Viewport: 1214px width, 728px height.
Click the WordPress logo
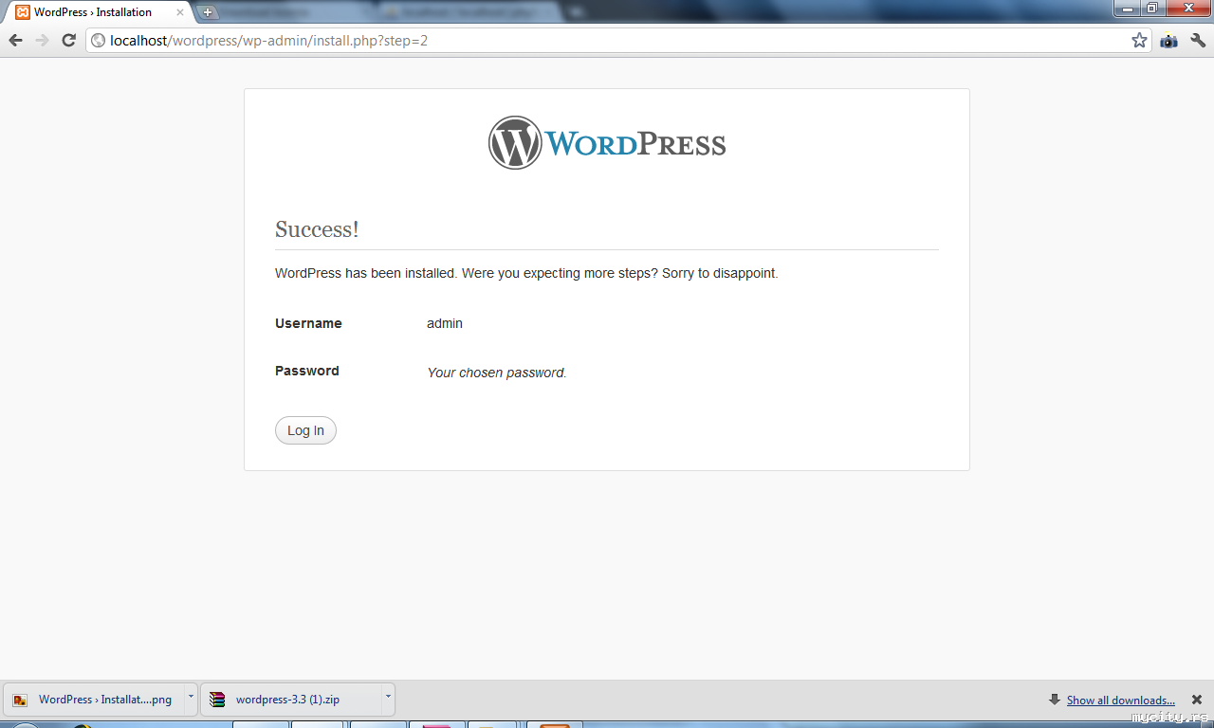(x=607, y=143)
